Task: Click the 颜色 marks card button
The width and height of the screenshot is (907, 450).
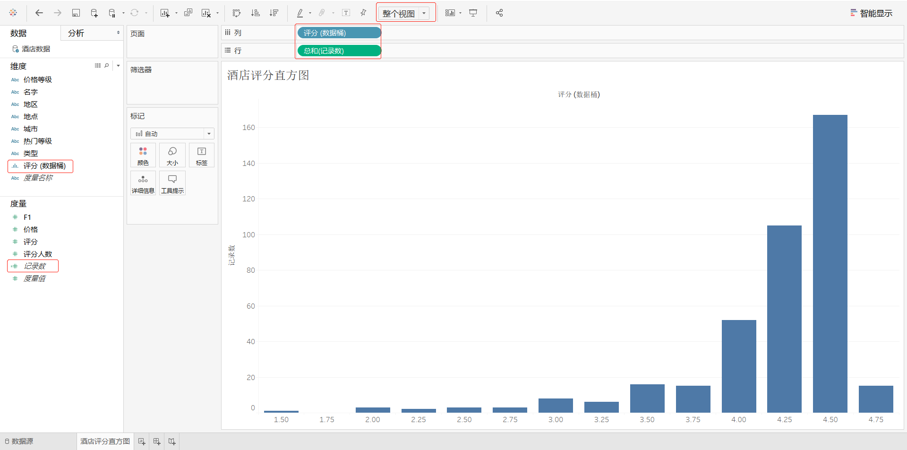Action: point(143,156)
